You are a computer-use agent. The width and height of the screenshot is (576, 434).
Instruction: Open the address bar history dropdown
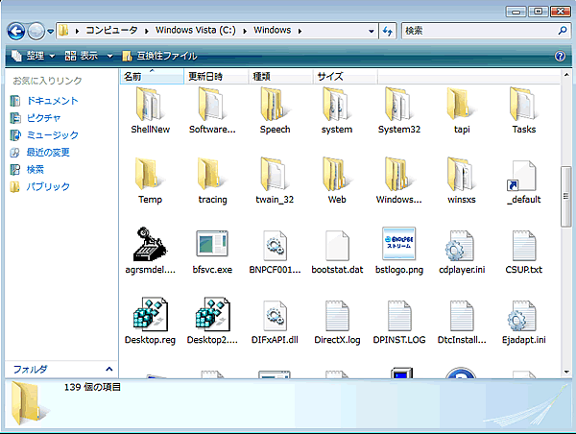(x=372, y=31)
